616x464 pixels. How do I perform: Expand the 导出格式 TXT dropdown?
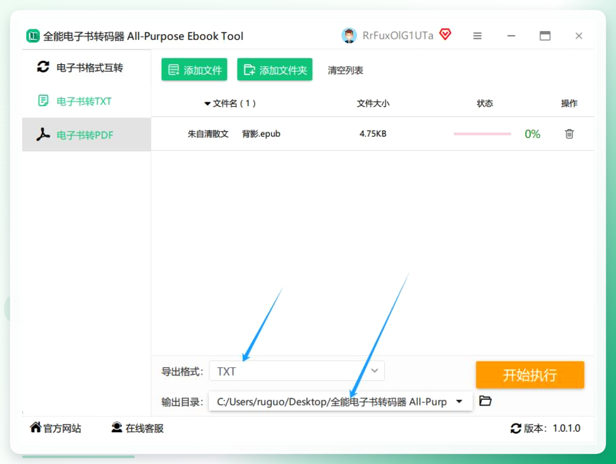pos(297,371)
